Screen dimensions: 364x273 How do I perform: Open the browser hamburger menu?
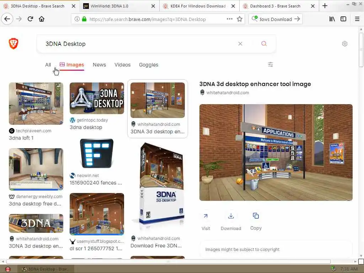(x=357, y=19)
